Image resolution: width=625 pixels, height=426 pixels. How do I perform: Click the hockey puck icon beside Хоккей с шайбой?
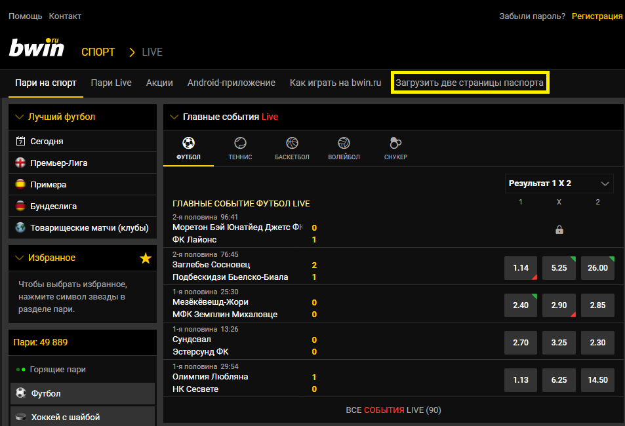coord(21,417)
